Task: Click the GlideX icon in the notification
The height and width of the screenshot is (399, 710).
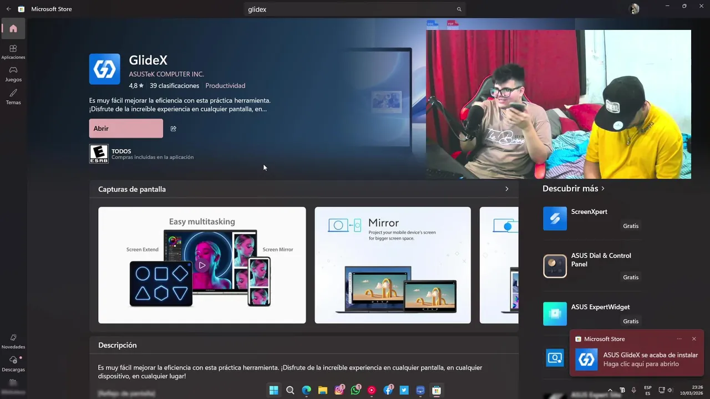Action: tap(586, 359)
